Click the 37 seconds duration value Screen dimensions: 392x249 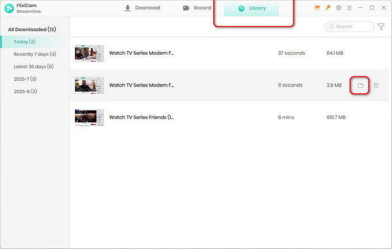click(292, 53)
